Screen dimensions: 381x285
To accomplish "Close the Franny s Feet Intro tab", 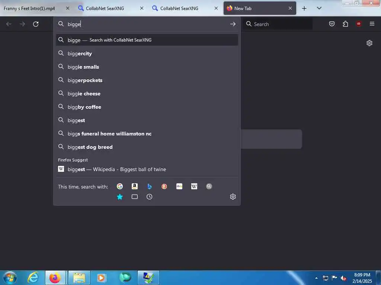I will click(68, 8).
